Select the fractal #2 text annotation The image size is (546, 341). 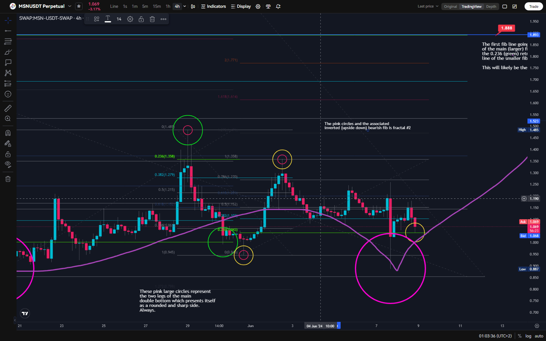[367, 126]
